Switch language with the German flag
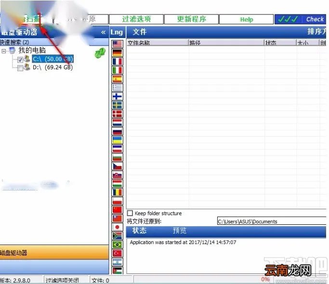This screenshot has width=329, height=284. [x=117, y=52]
